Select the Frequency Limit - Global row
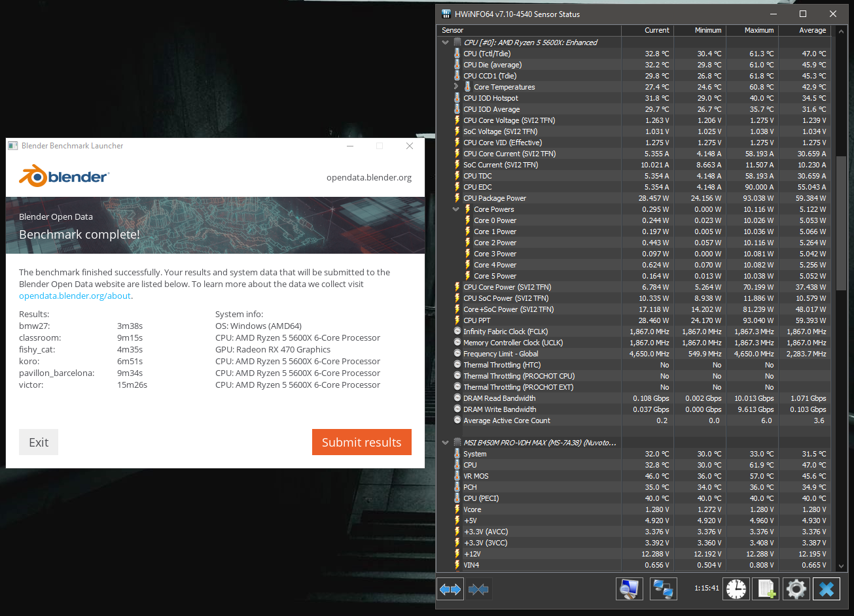This screenshot has height=616, width=854. 633,354
